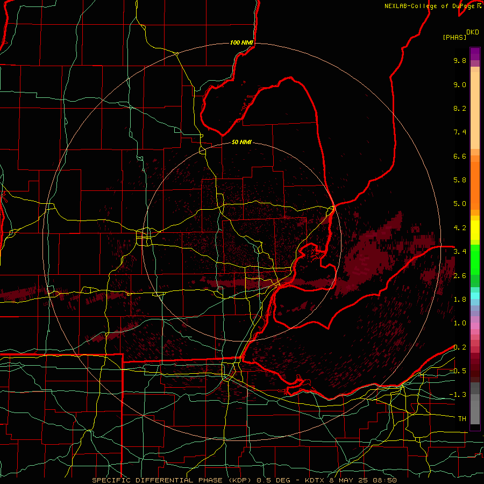Select the 5.0 value on the color scale
The image size is (484, 484).
click(x=460, y=204)
